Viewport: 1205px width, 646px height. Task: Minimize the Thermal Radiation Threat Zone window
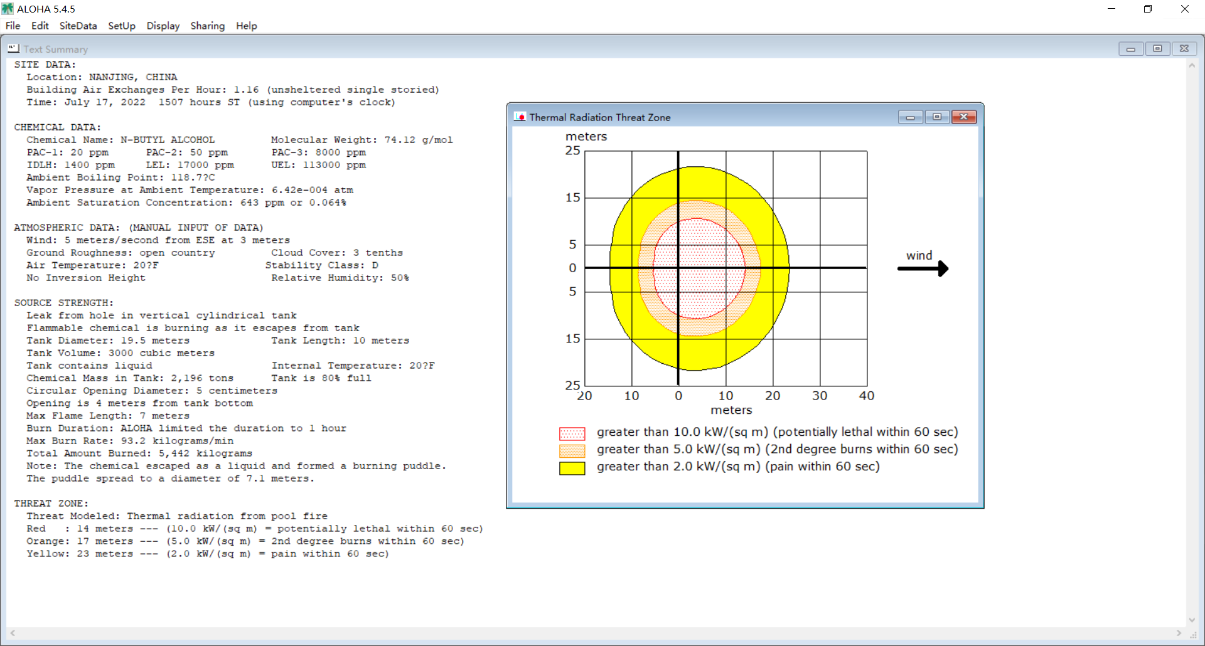(910, 117)
